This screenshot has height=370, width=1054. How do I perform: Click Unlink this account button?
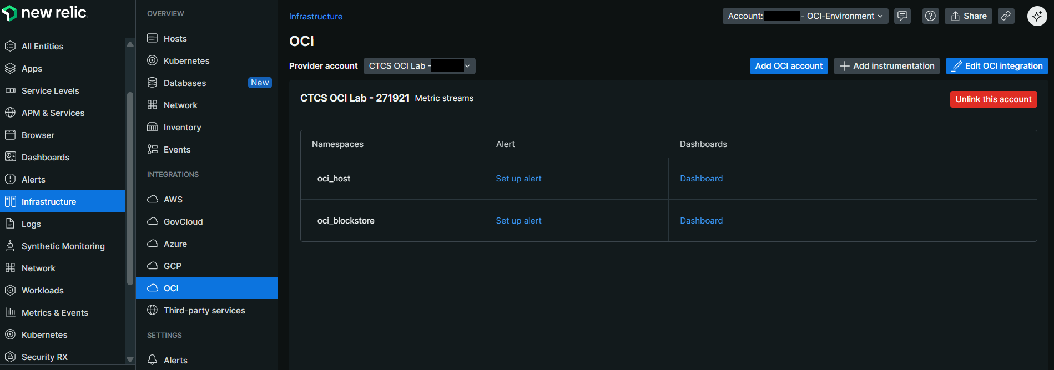pyautogui.click(x=994, y=99)
